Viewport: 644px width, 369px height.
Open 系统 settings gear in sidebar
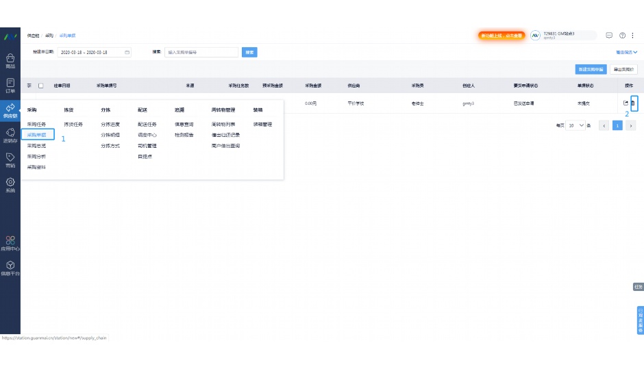pyautogui.click(x=10, y=185)
